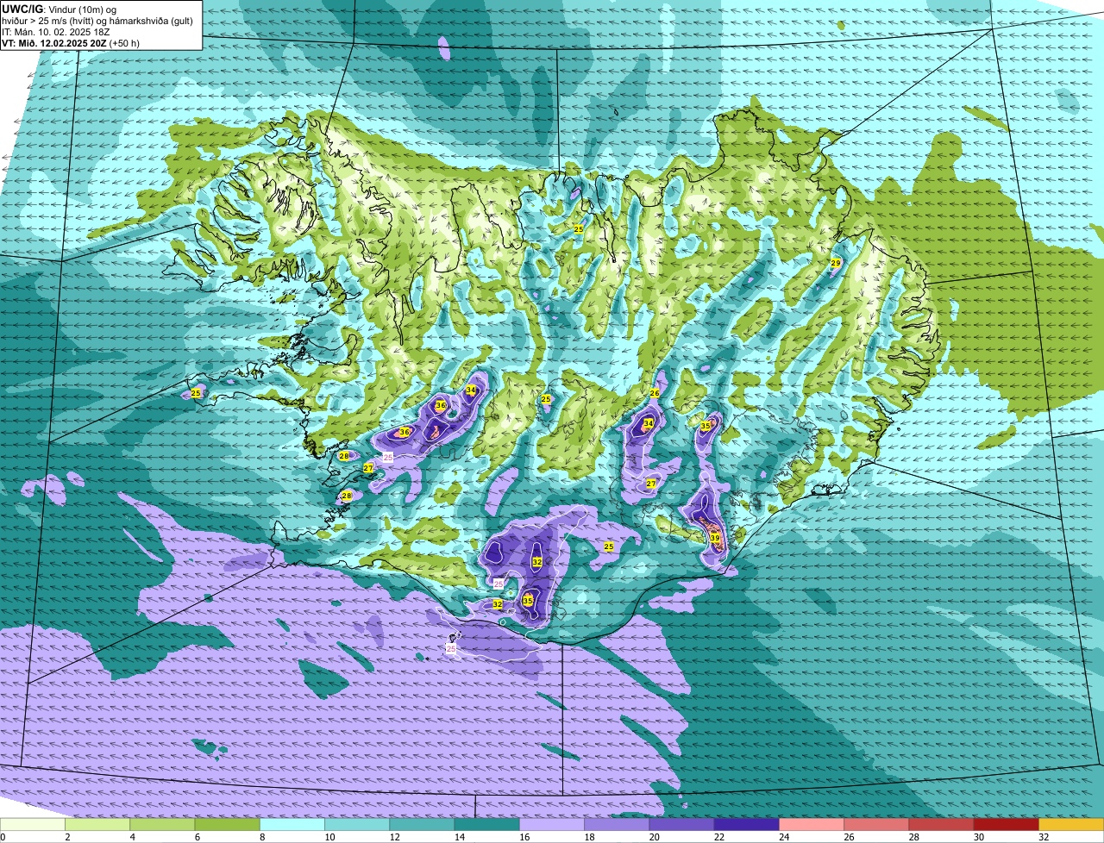Click the dark indigo 22–24 m/s swatch
The height and width of the screenshot is (843, 1104).
point(747,824)
